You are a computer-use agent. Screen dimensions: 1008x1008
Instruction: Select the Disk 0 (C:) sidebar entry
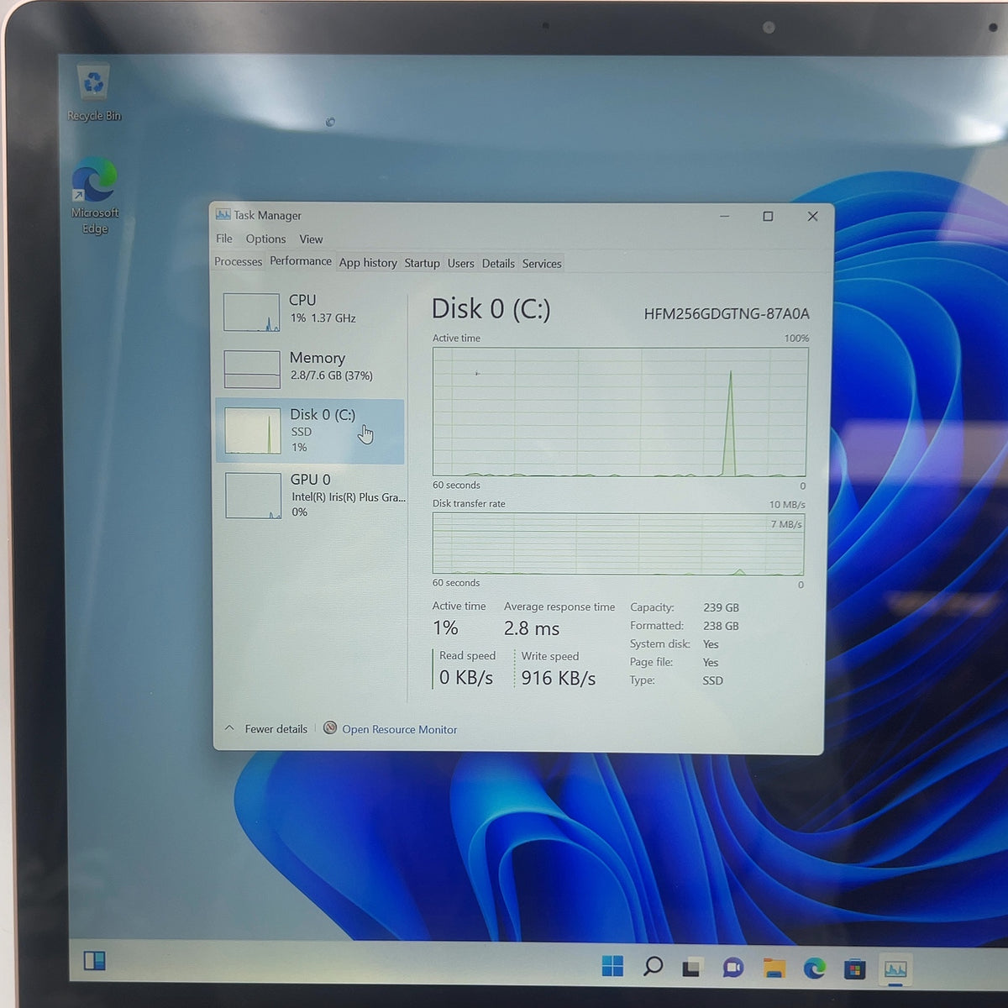tap(310, 431)
